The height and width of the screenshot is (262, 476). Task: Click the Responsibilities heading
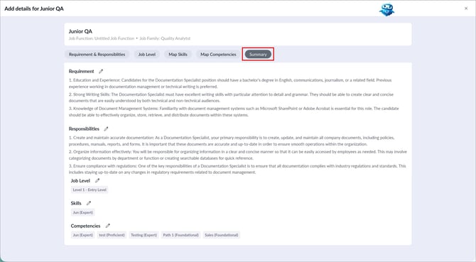tap(84, 129)
